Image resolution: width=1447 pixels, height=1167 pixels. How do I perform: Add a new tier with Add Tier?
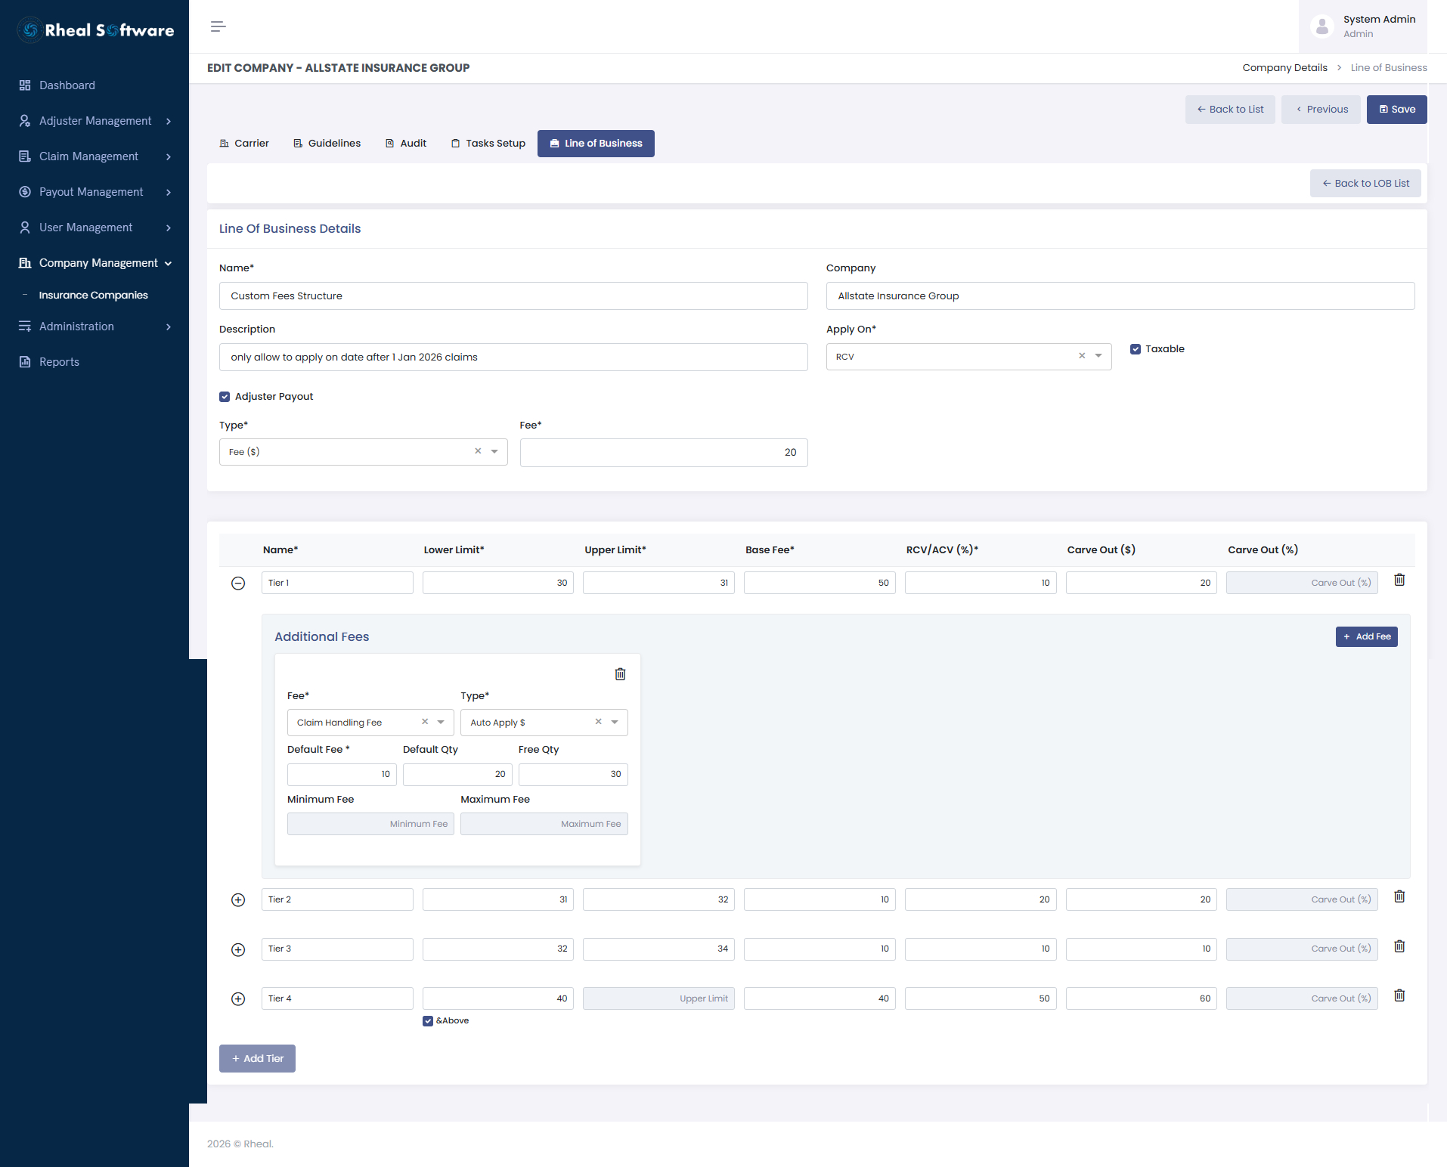tap(257, 1059)
